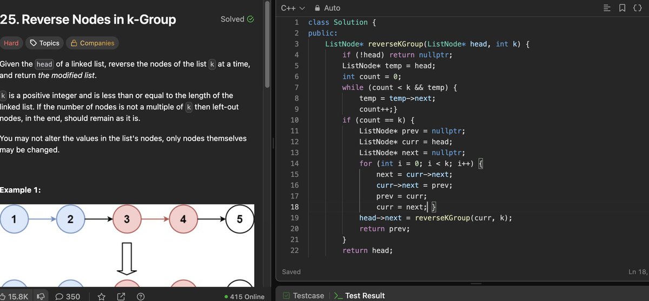Click the curly braces icon in editor header

click(638, 8)
